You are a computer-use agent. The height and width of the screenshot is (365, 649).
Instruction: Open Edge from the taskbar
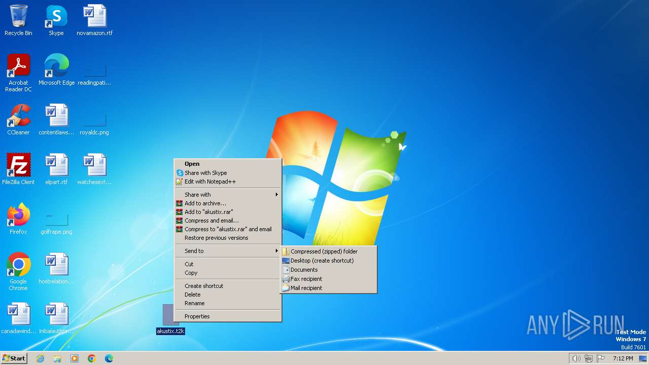click(x=109, y=358)
